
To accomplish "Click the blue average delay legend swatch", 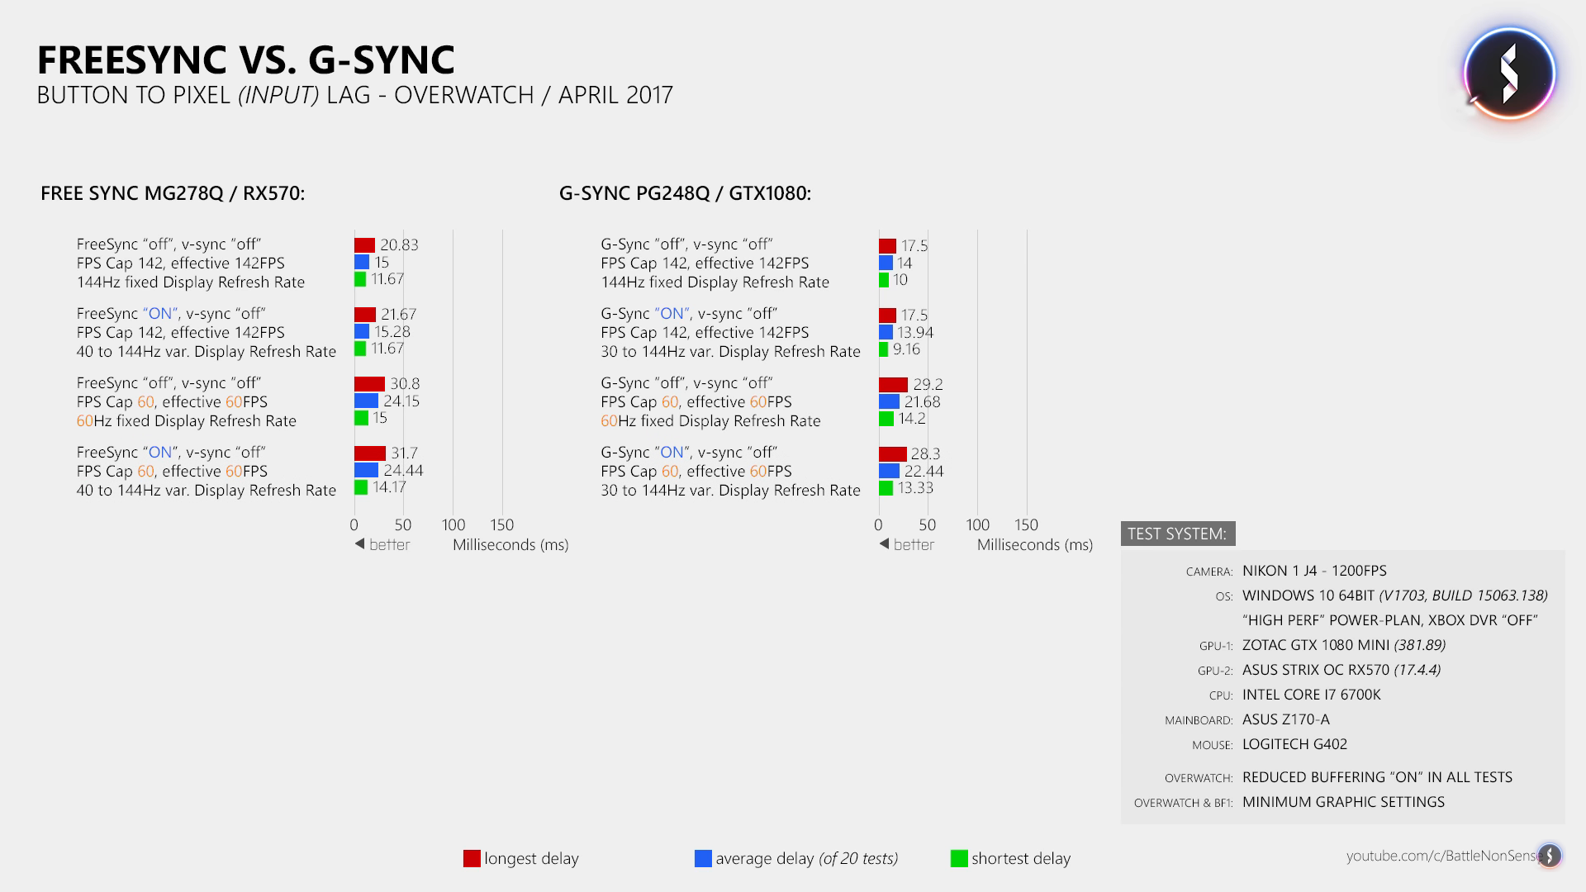I will pyautogui.click(x=703, y=859).
